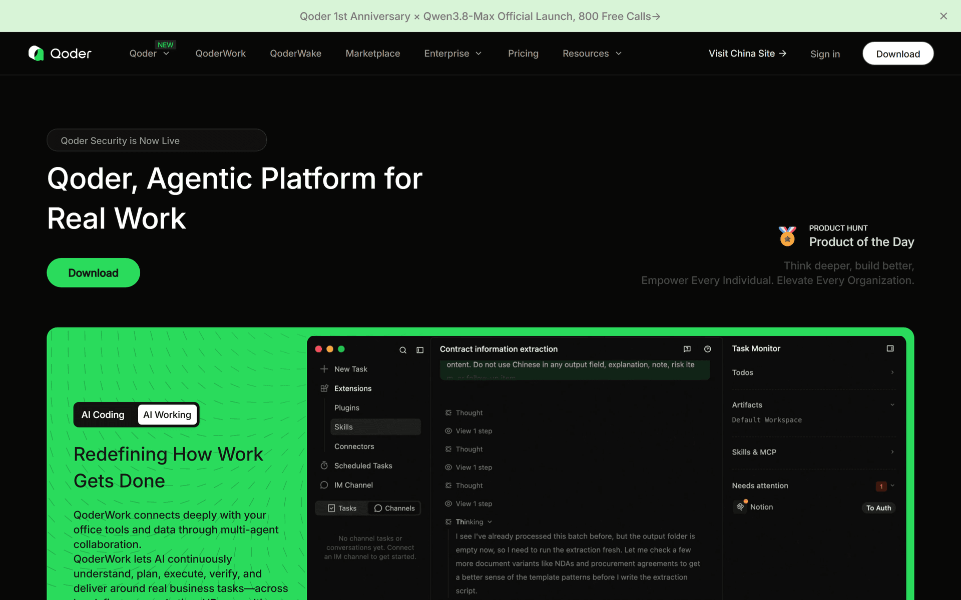Open Connectors in the Extensions list
This screenshot has height=600, width=961.
click(x=354, y=446)
